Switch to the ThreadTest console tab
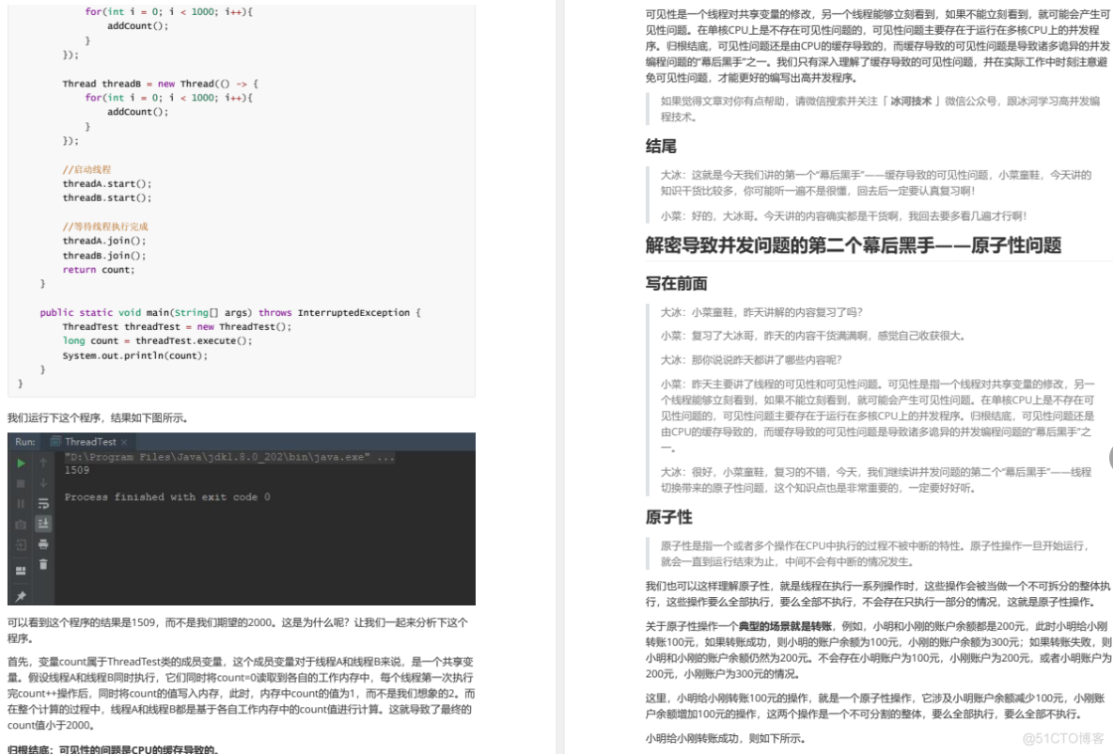 (88, 442)
